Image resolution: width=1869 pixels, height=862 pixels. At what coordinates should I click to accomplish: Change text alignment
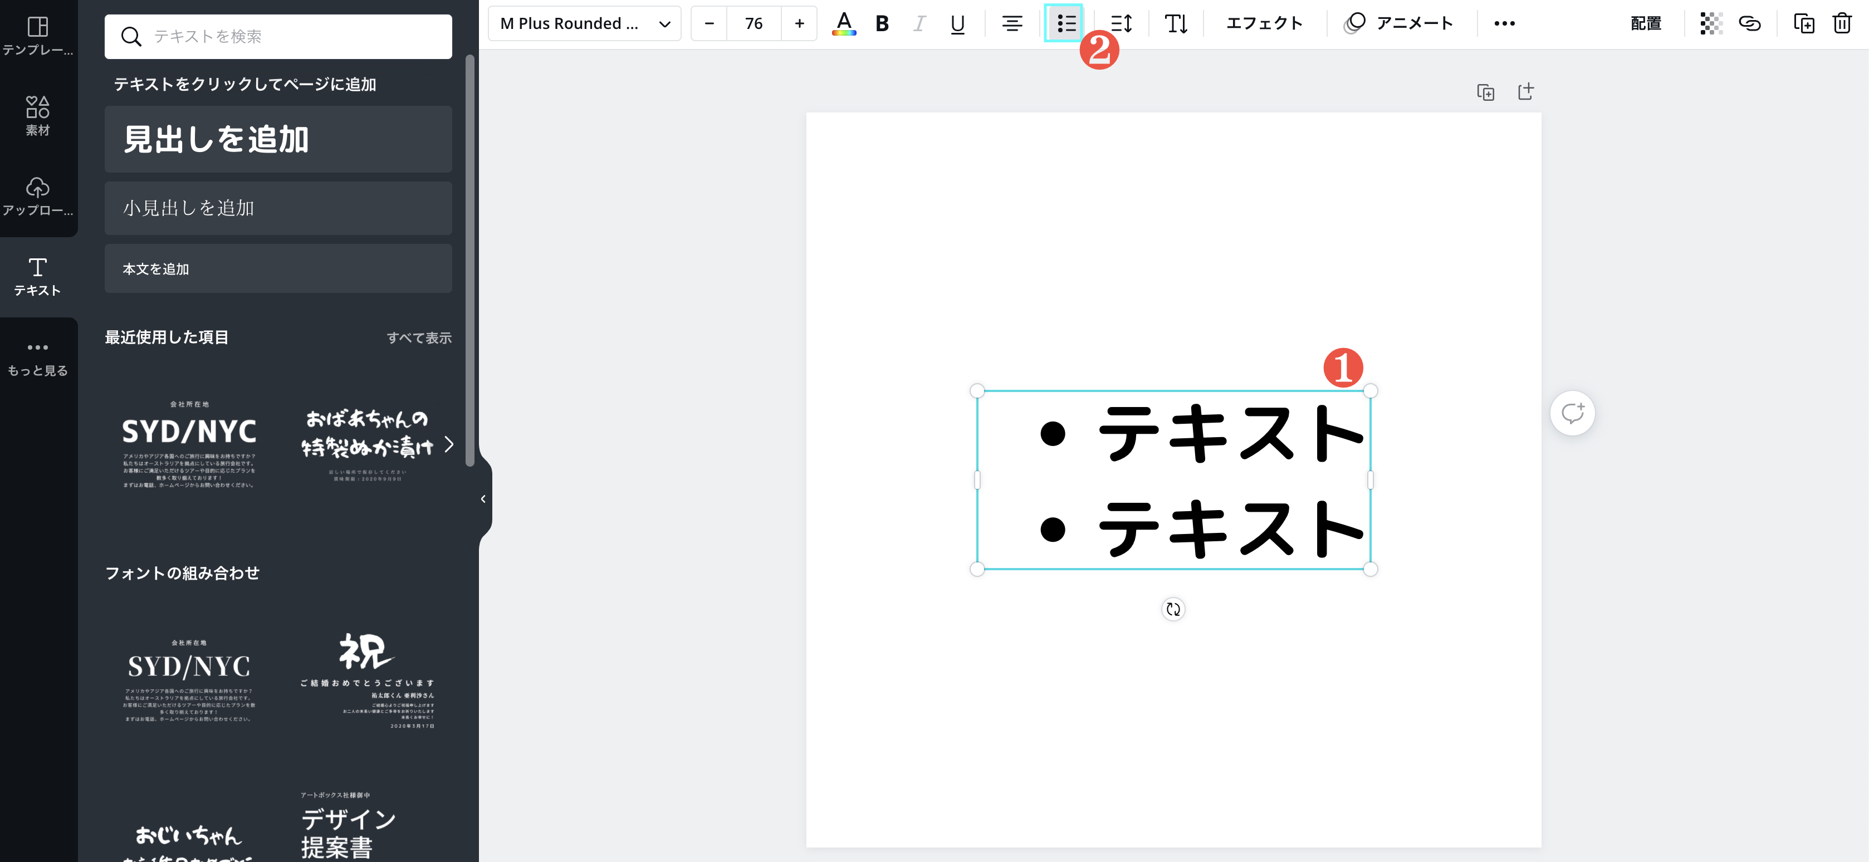(x=1012, y=23)
